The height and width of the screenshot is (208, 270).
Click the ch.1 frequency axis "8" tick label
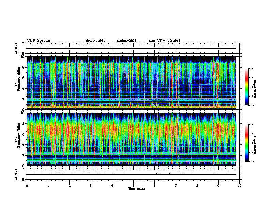click(x=24, y=67)
